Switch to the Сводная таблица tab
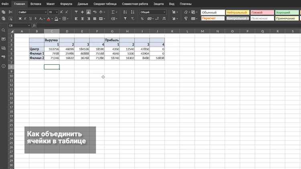Image resolution: width=301 pixels, height=169 pixels. pos(105,4)
